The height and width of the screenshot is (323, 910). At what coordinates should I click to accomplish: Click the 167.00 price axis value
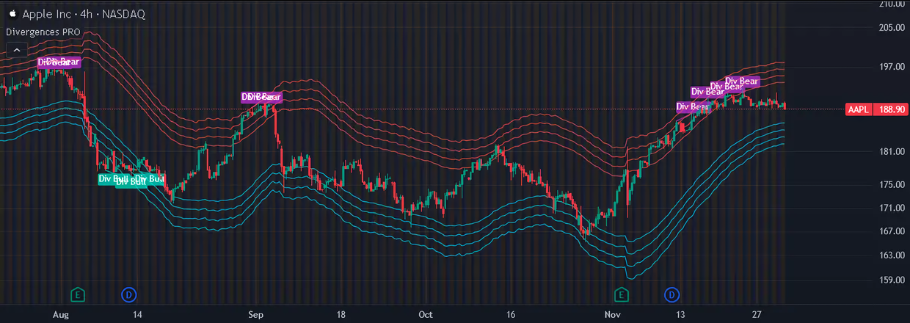[893, 231]
